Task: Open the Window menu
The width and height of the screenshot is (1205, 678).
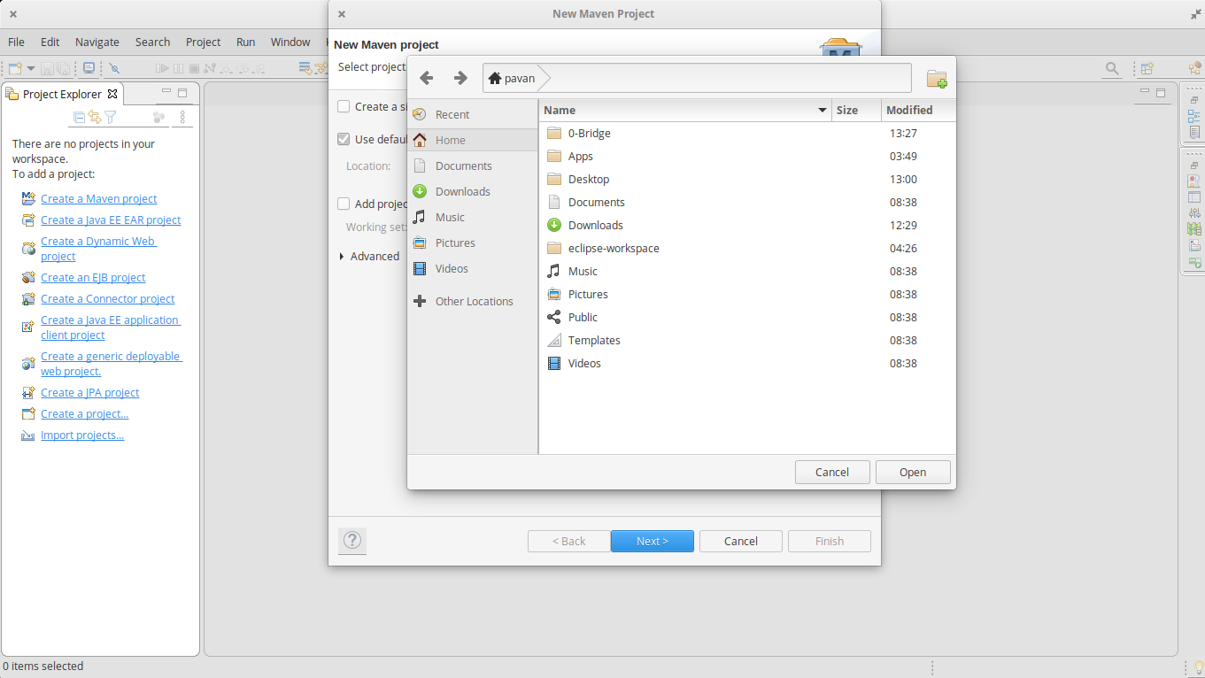Action: (290, 42)
